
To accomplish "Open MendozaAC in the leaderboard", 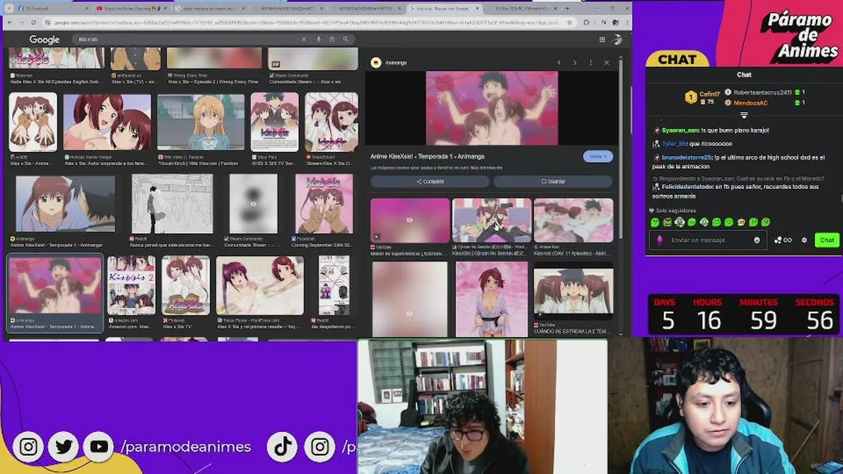I will pos(750,103).
